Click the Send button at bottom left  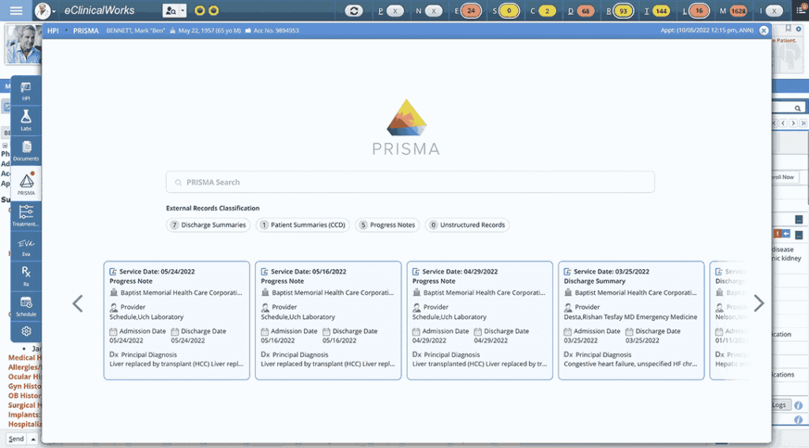click(x=16, y=439)
